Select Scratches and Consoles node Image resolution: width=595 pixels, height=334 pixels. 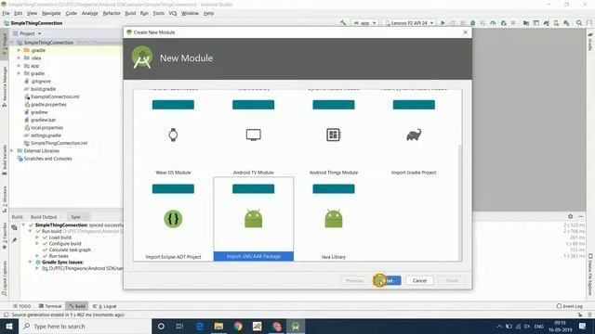pos(47,159)
